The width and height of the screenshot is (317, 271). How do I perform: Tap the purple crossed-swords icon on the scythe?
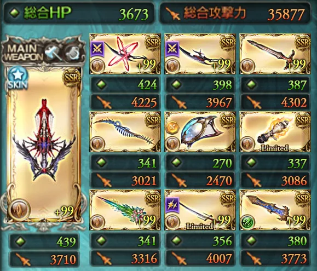click(172, 49)
